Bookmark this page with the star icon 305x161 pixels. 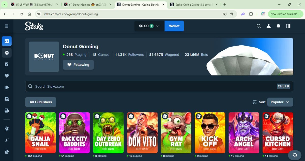tap(232, 14)
